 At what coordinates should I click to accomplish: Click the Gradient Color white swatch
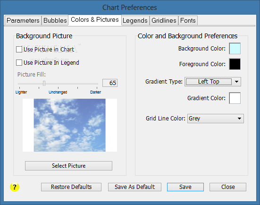(235, 98)
